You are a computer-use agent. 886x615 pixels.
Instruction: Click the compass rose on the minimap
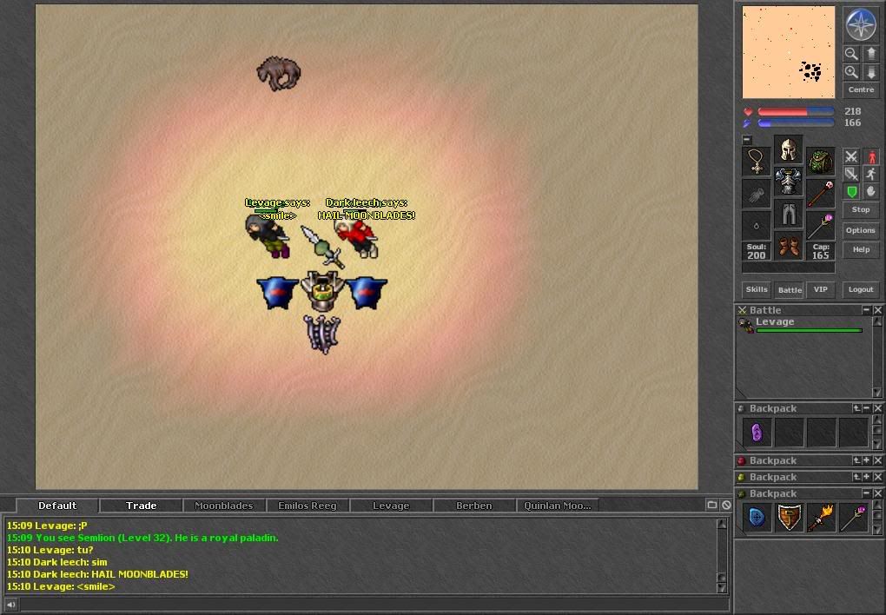click(x=861, y=24)
